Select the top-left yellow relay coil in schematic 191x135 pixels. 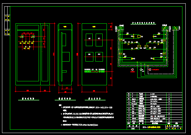tap(139, 36)
